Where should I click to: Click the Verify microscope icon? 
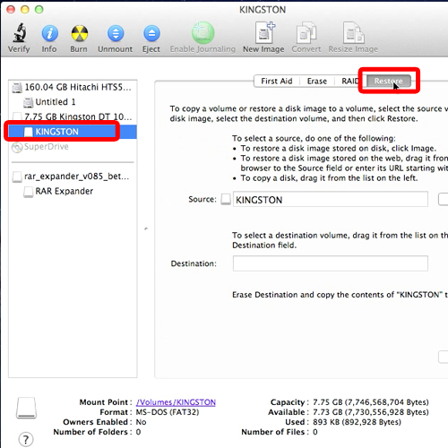[20, 32]
